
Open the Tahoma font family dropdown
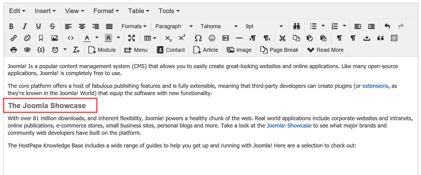pyautogui.click(x=219, y=26)
